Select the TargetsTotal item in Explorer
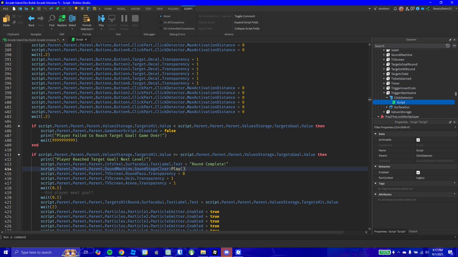The width and height of the screenshot is (458, 257). click(x=400, y=74)
